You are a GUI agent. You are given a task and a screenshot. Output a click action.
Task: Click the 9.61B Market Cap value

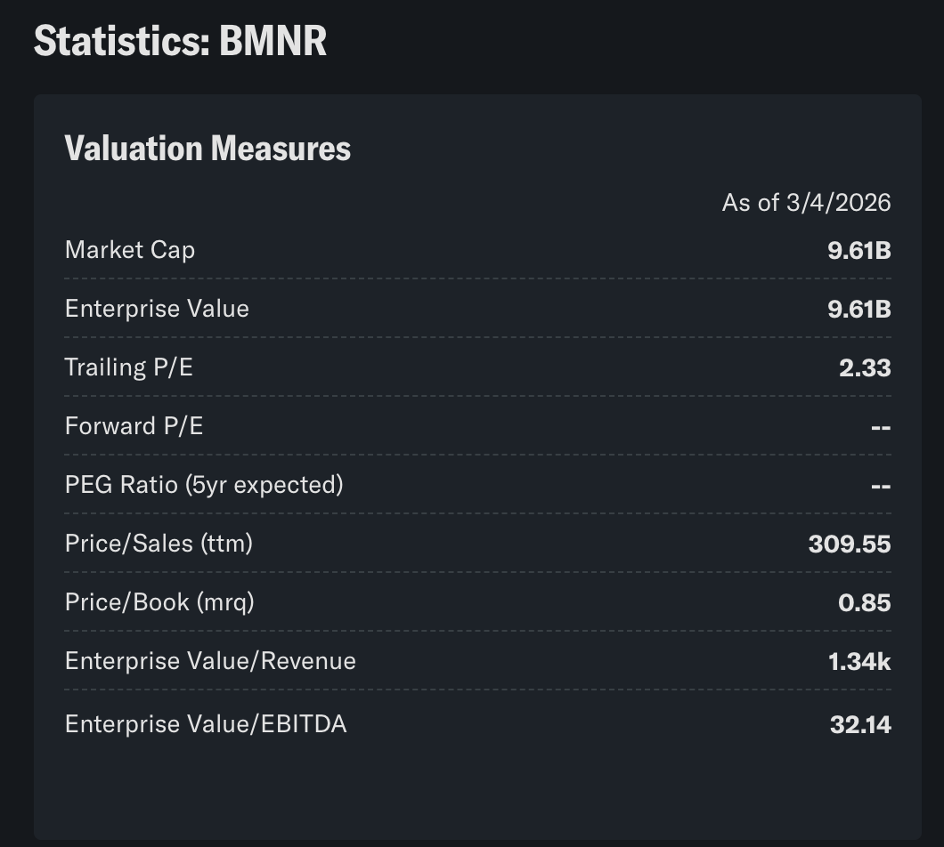coord(859,250)
